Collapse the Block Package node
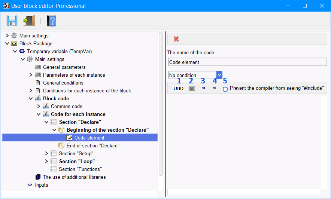 click(7, 43)
